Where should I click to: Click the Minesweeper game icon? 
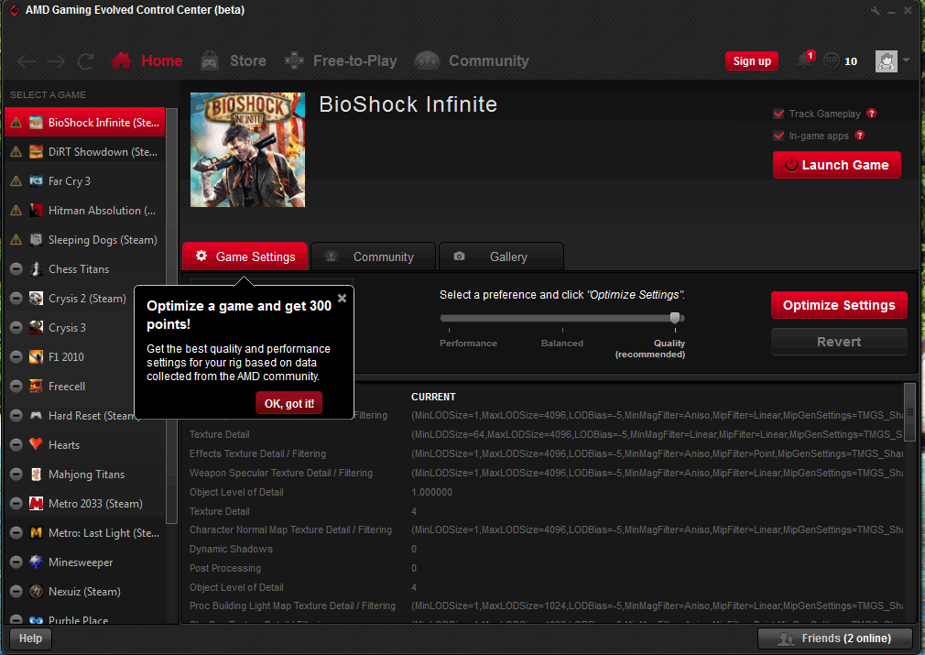36,562
